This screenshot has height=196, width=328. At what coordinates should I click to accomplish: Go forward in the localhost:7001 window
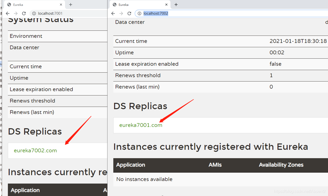(x=16, y=13)
